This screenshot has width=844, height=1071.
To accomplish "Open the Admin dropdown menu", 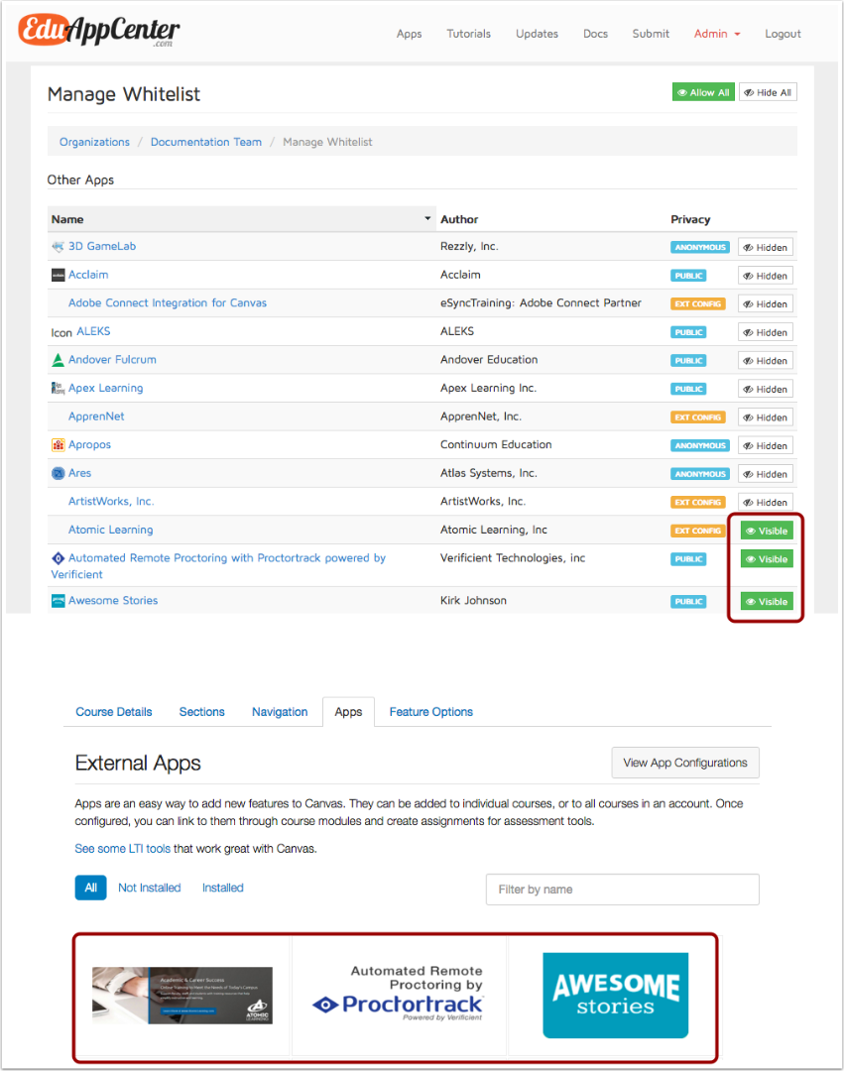I will (x=716, y=33).
